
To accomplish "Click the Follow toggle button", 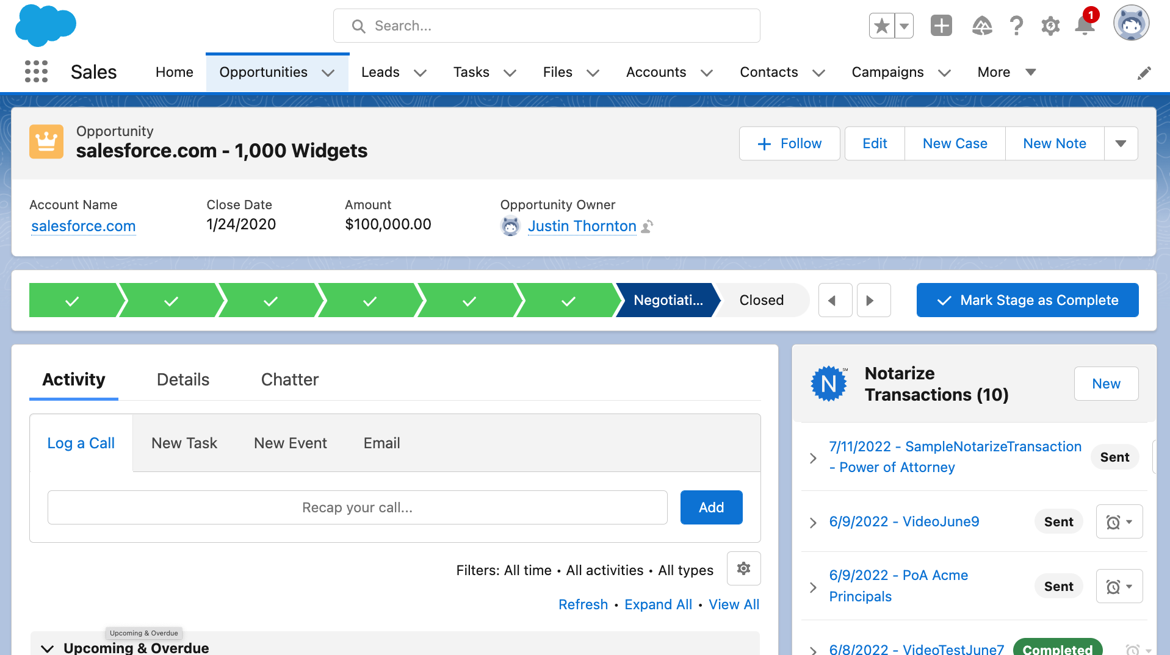I will (789, 143).
